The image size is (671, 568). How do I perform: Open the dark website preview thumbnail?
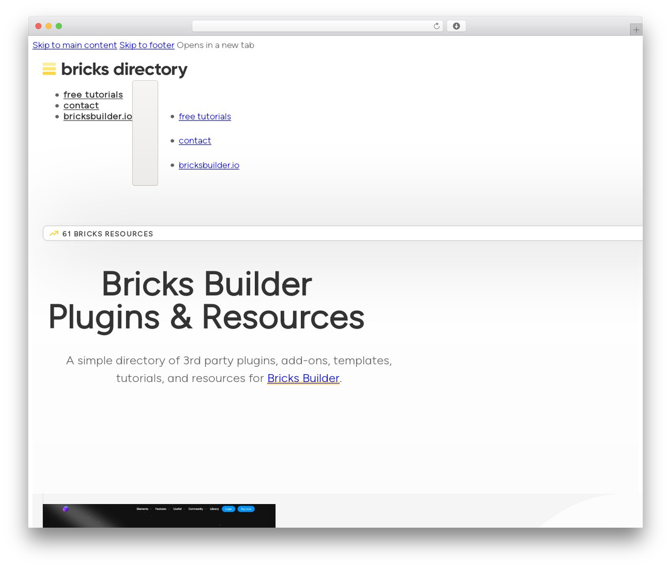point(159,516)
